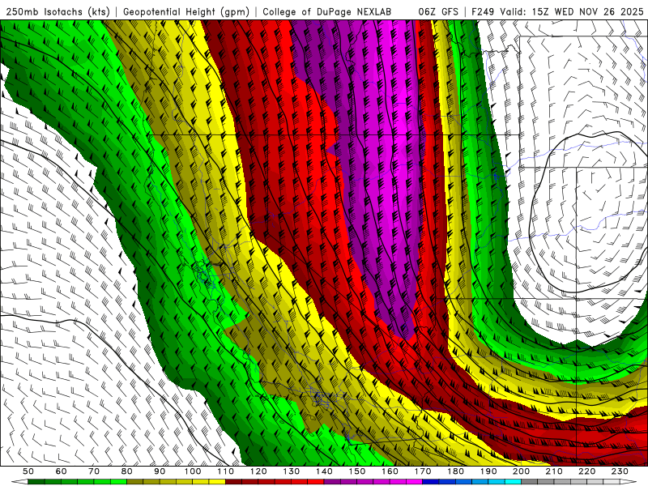The image size is (648, 486).
Task: Click the 'F249' forecast hour text
Action: tap(484, 11)
